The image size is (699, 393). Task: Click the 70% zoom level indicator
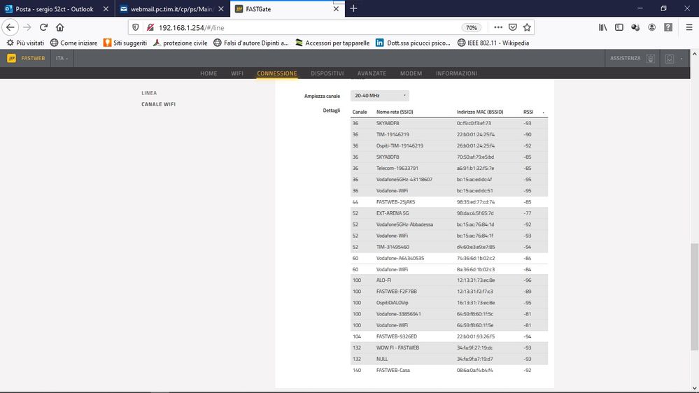[x=471, y=28]
